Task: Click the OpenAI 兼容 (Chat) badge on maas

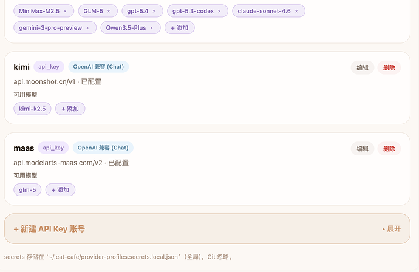Action: [x=103, y=148]
